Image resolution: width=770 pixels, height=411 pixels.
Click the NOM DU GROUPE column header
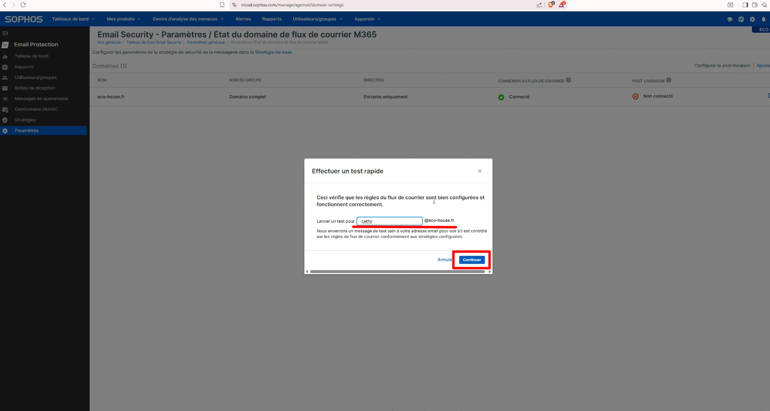245,80
